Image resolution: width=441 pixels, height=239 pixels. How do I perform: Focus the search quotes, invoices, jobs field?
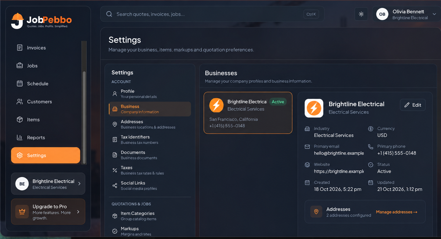click(x=212, y=14)
